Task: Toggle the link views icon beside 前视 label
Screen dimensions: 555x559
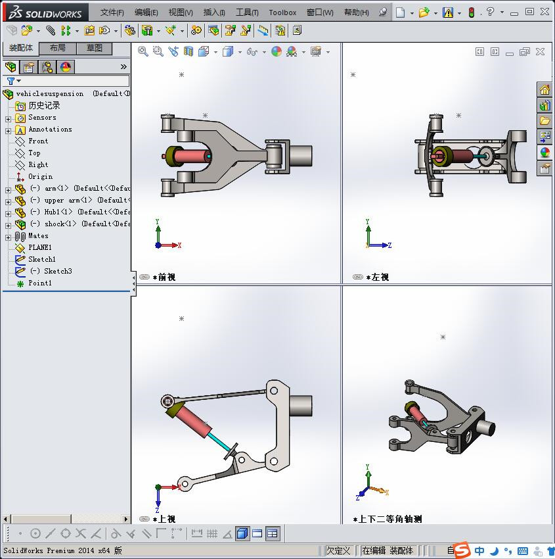Action: click(144, 277)
